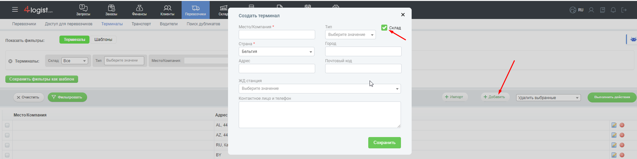Toggle the Терминалы filter button
This screenshot has height=159, width=637.
[74, 40]
